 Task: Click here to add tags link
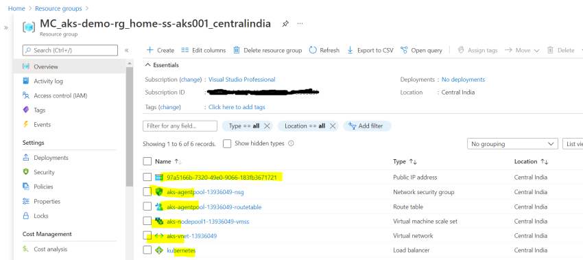tap(237, 107)
